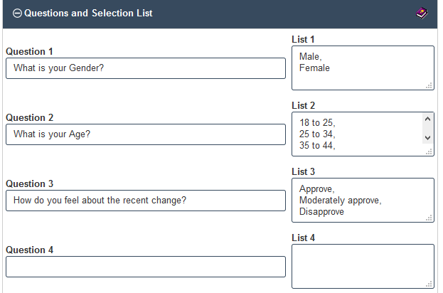443x293 pixels.
Task: Click the Question 1 label
Action: click(29, 52)
